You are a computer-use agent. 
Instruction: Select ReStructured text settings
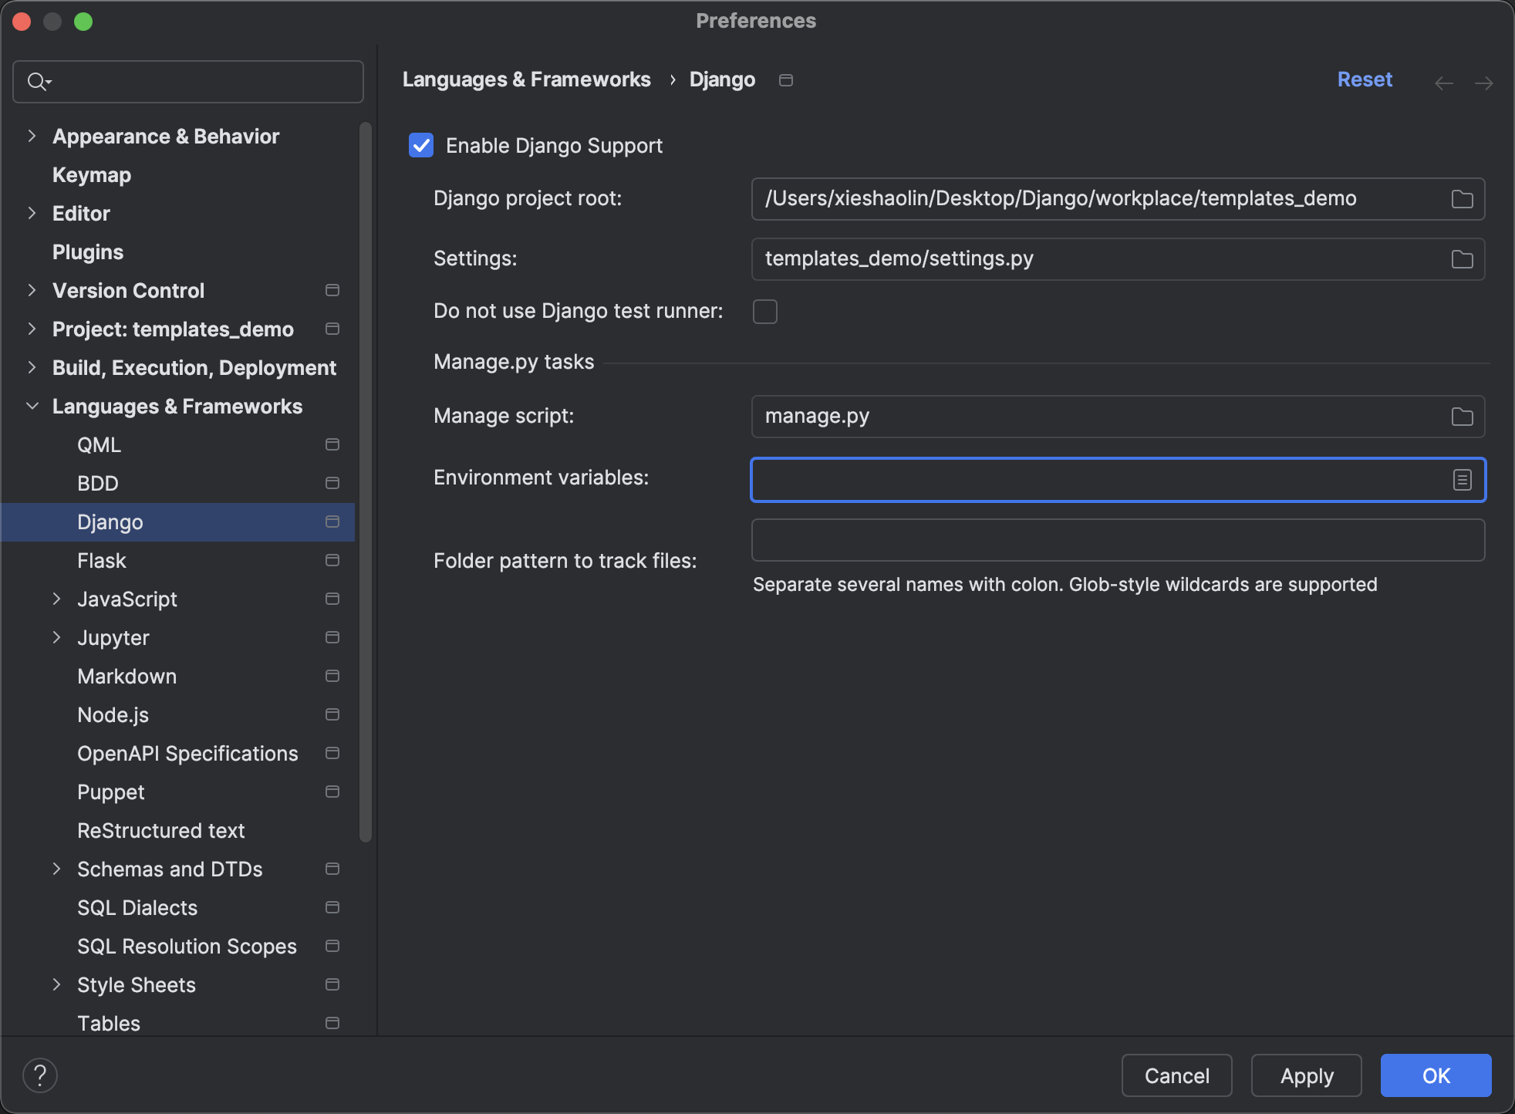coord(161,831)
